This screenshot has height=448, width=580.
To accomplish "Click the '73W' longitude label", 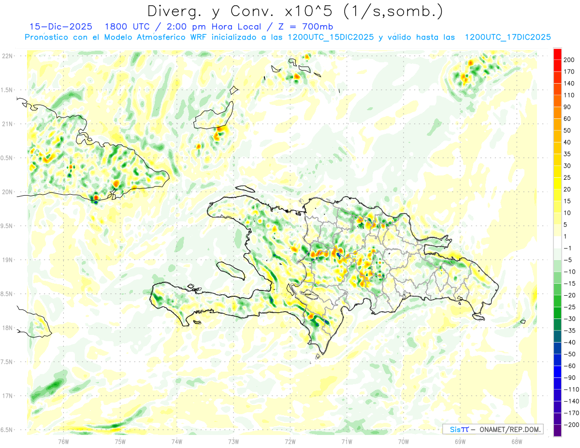I will pos(233,441).
